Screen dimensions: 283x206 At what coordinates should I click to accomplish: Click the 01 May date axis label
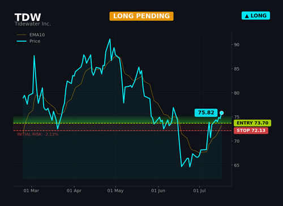click(115, 191)
